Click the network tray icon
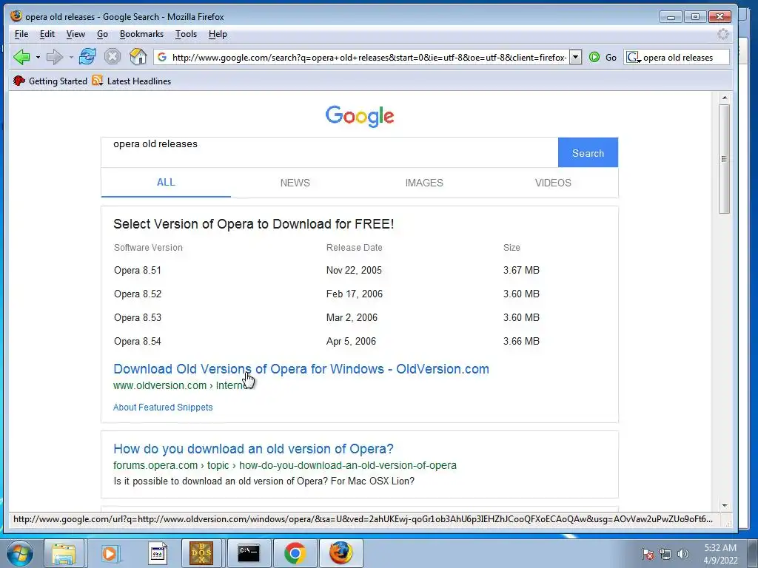Viewport: 758px width, 568px height. 665,554
